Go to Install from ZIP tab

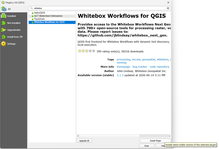coord(13,37)
